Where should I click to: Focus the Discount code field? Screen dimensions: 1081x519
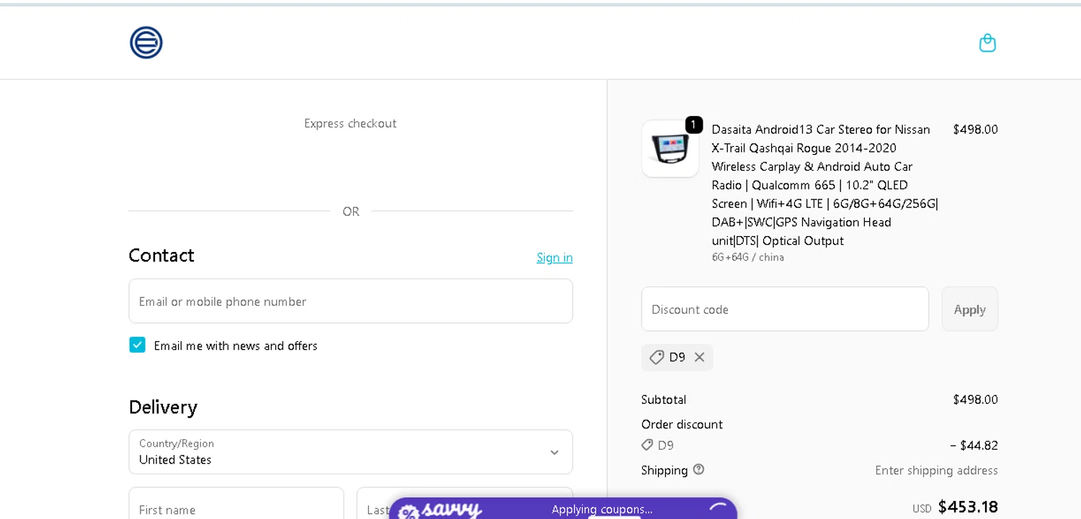click(785, 309)
